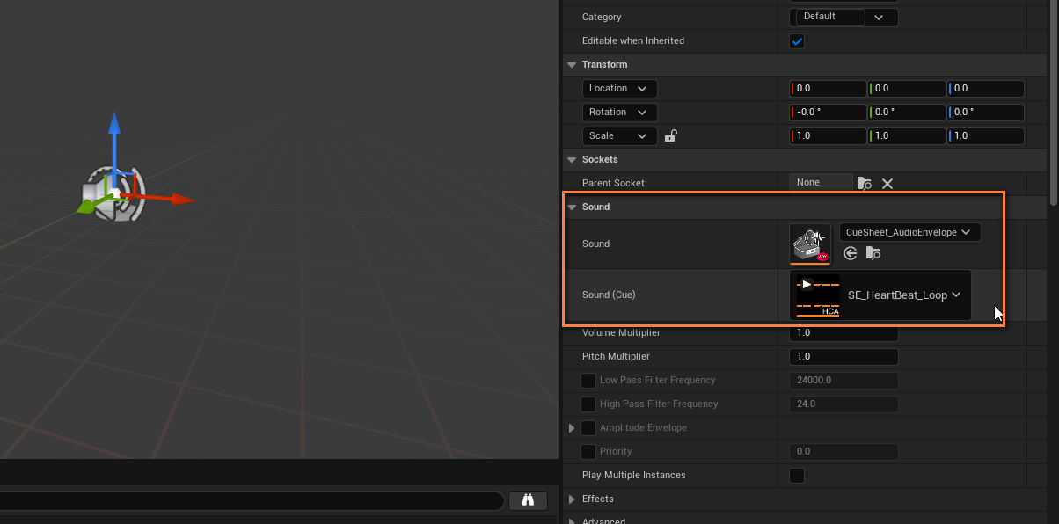Click the Scale Z value field
Screen dimensions: 1059x524
986,136
